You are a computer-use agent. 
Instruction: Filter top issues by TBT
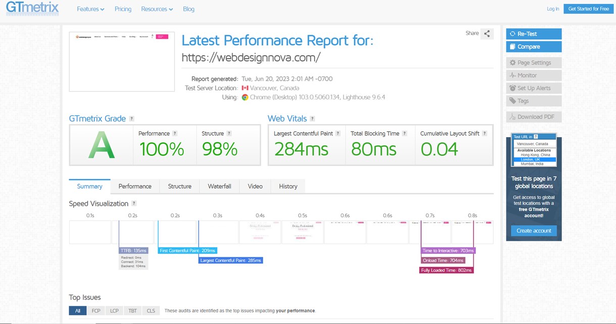point(133,311)
